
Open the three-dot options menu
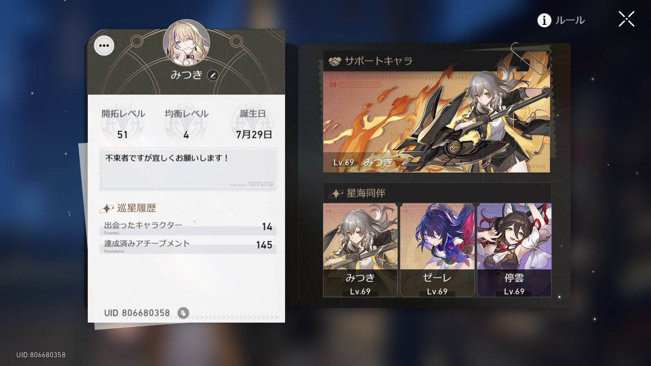[x=104, y=46]
